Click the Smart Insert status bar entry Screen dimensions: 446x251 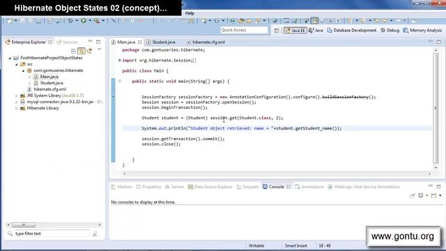pos(295,245)
